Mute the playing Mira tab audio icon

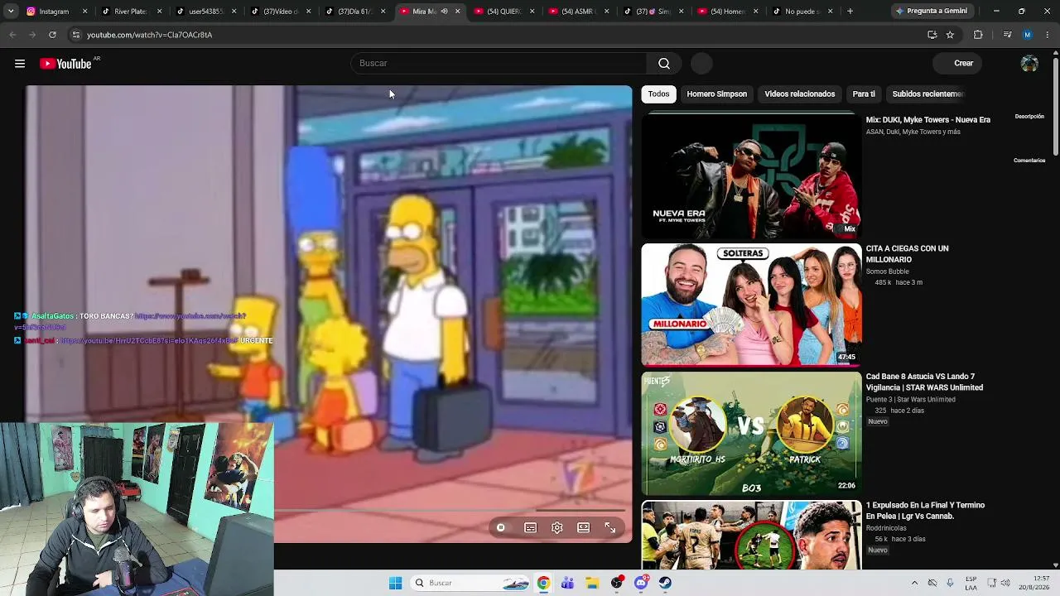(445, 12)
